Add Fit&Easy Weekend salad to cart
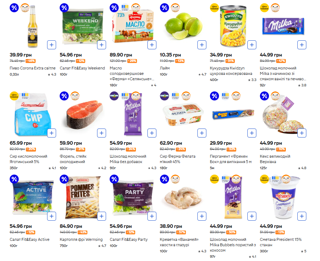 pos(102,45)
